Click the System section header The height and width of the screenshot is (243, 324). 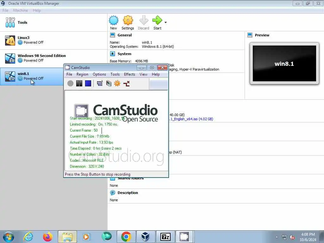coord(124,54)
